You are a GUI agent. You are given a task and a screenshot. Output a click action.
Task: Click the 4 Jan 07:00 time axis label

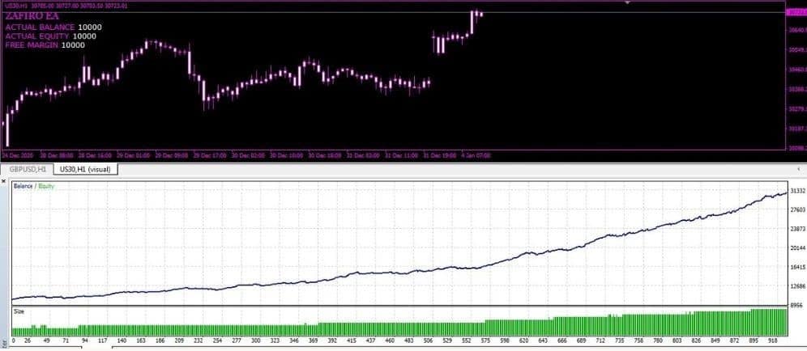pyautogui.click(x=476, y=155)
